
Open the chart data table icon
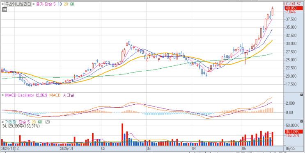coord(5,9)
